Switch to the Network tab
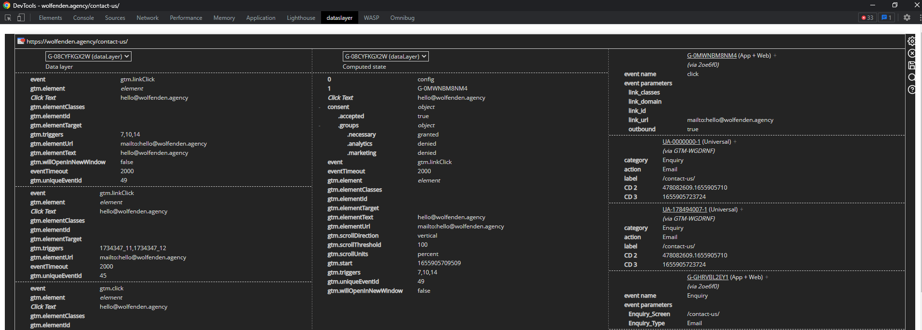Image resolution: width=922 pixels, height=330 pixels. pos(147,18)
